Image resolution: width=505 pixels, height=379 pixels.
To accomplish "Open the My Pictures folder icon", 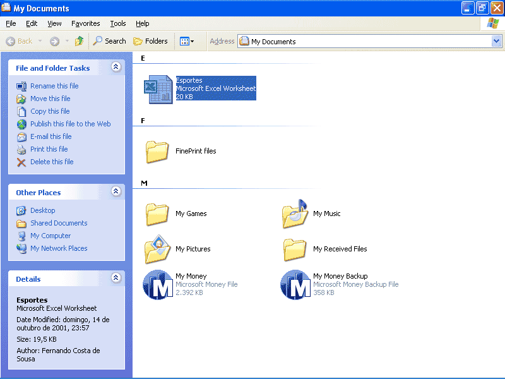I will pyautogui.click(x=157, y=249).
